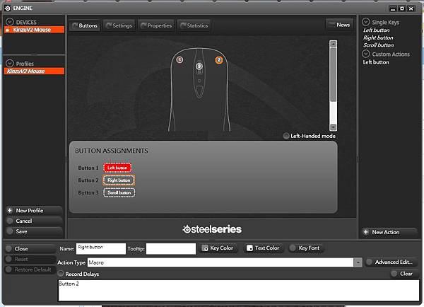424x307 pixels.
Task: Select KinzuV2 Mouse under Devices
Action: click(x=35, y=30)
